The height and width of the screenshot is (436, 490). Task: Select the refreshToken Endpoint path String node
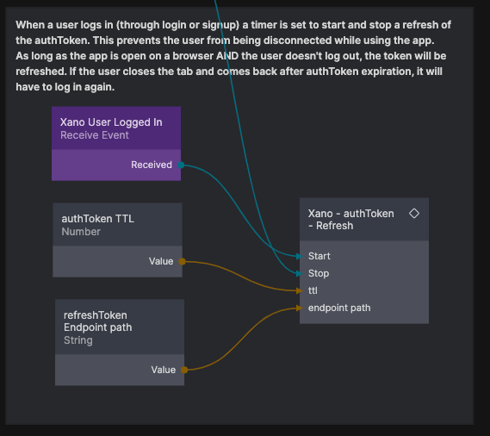(x=120, y=342)
